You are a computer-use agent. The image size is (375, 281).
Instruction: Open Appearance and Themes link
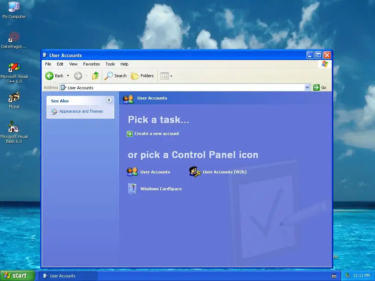click(81, 111)
